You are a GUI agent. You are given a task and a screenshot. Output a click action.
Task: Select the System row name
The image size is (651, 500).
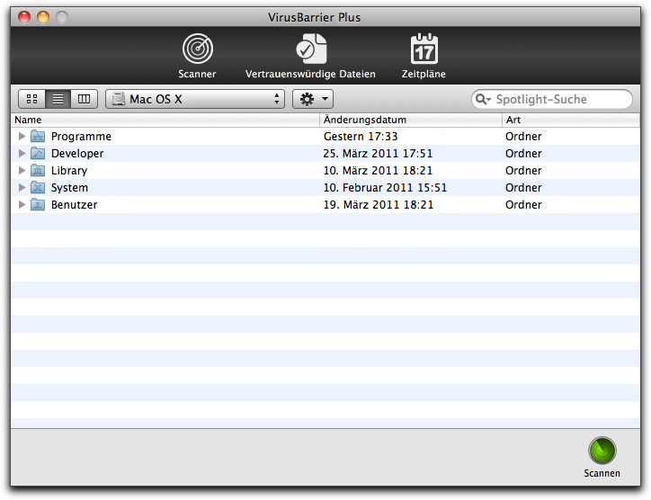coord(70,188)
